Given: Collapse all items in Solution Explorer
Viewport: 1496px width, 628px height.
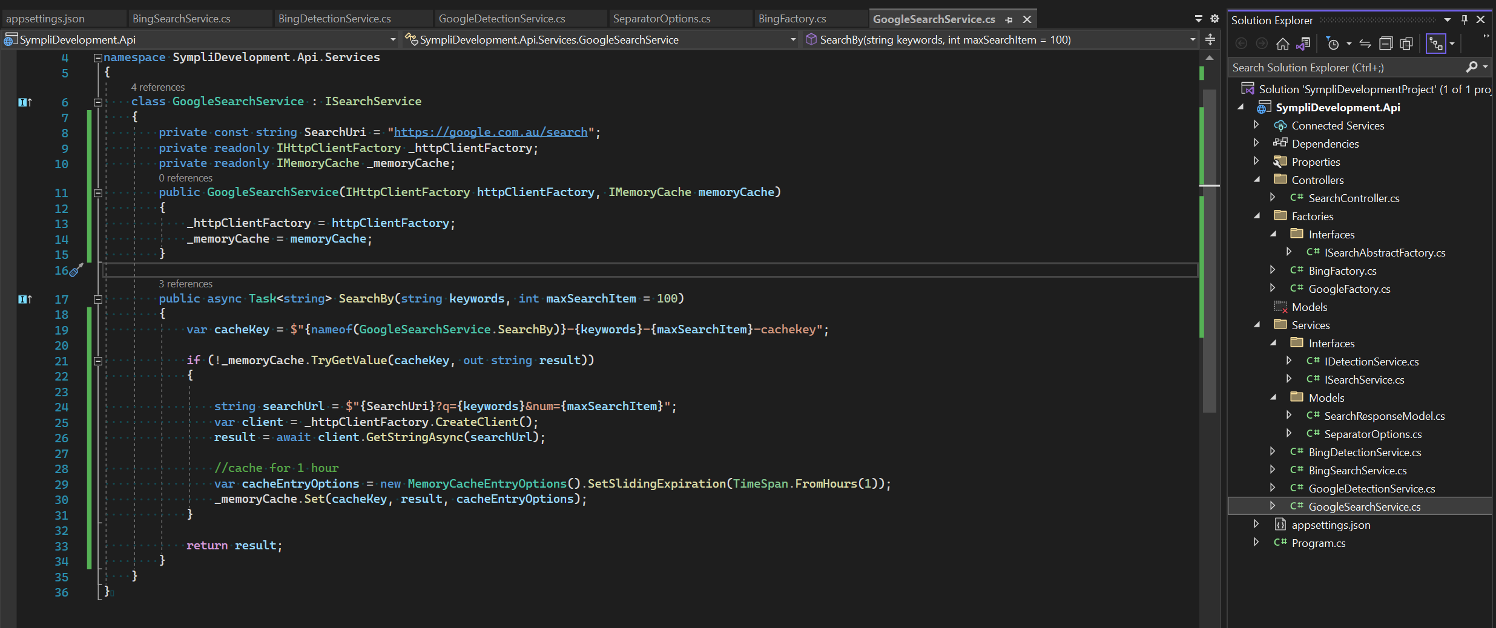Looking at the screenshot, I should pos(1386,43).
